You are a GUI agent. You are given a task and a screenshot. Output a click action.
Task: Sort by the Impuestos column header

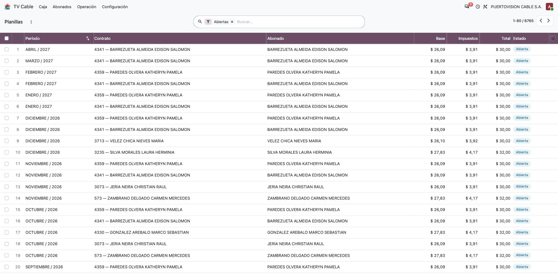click(463, 38)
